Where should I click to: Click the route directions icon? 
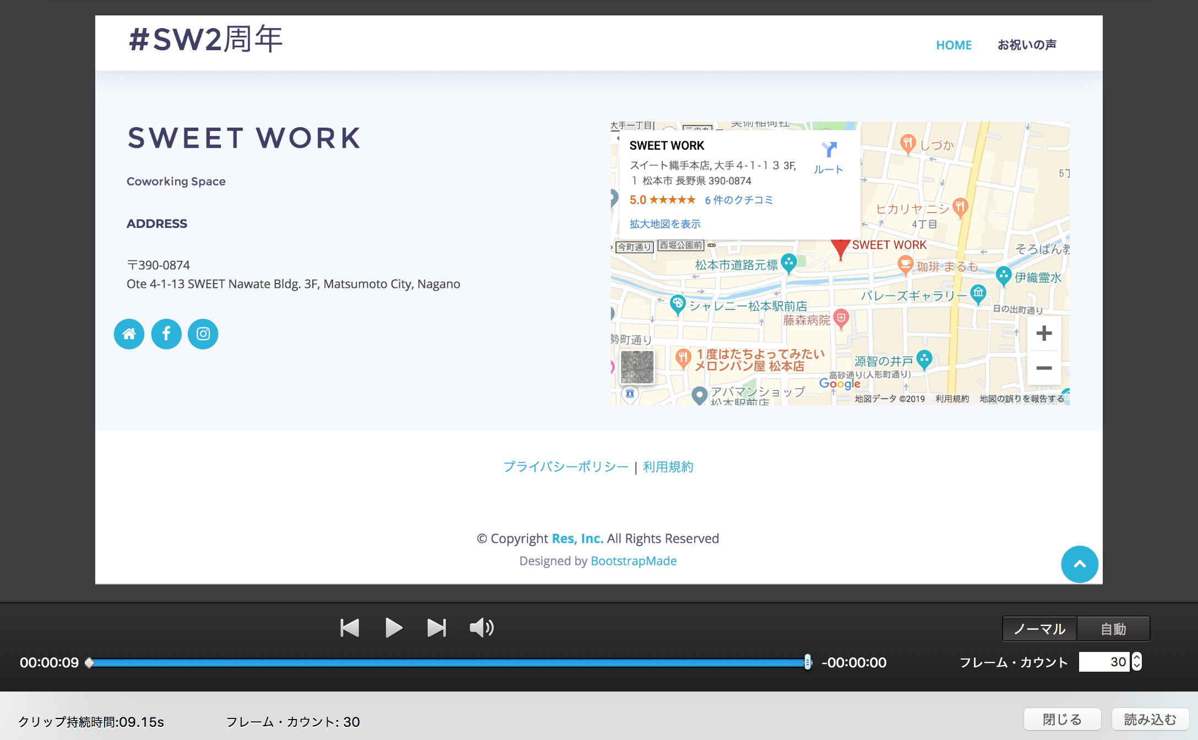pos(829,149)
